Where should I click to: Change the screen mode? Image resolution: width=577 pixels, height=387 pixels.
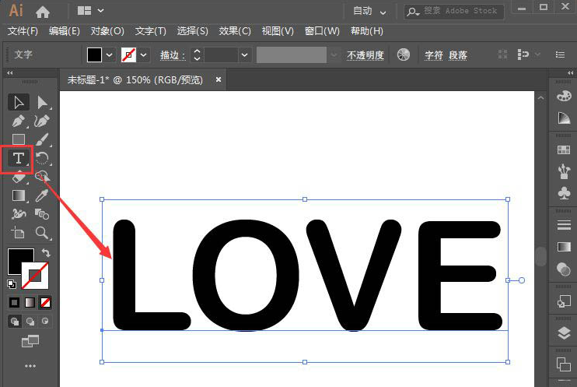coord(30,341)
